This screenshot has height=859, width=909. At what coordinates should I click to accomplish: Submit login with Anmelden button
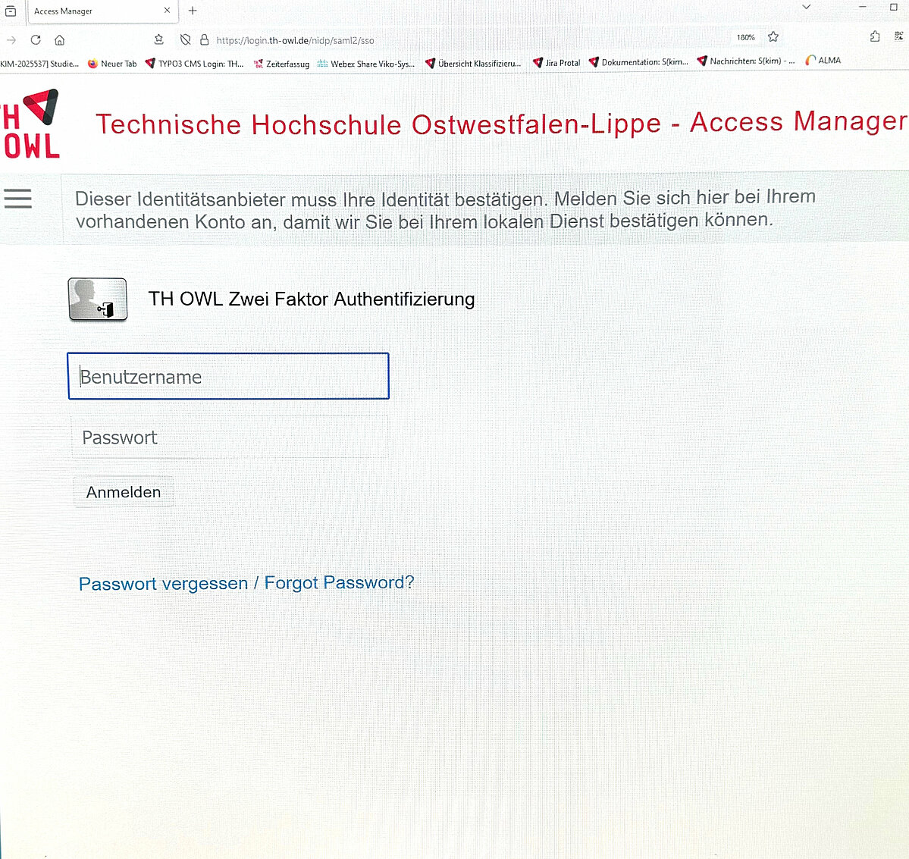124,492
